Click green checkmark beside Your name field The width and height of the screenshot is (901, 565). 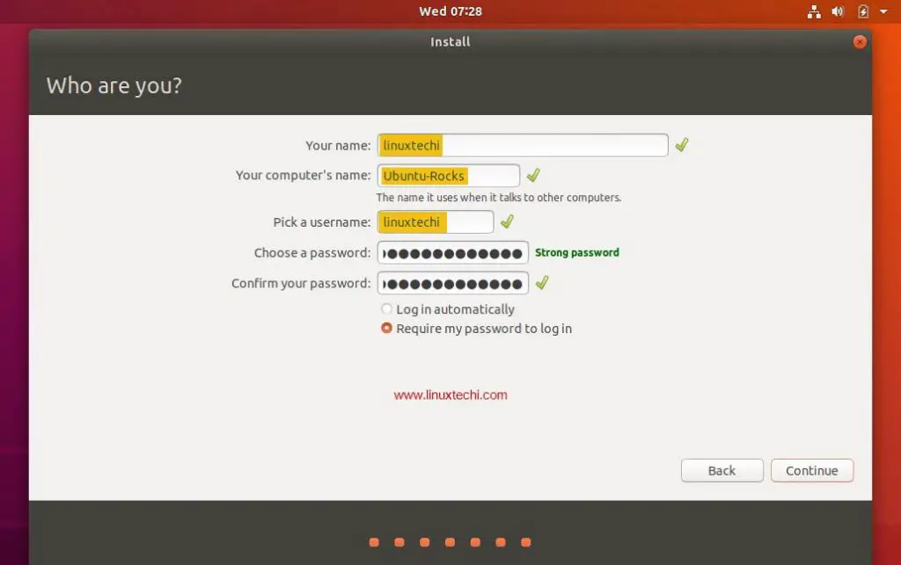[682, 145]
